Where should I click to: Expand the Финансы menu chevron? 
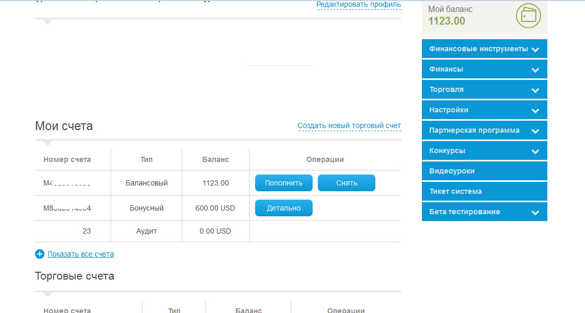pos(535,70)
